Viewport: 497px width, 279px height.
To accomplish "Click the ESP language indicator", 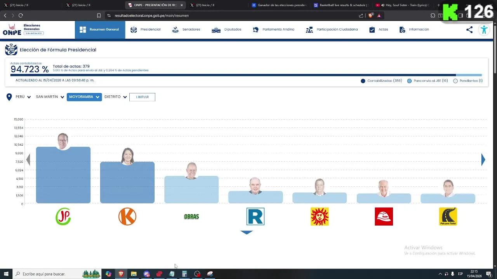I will pyautogui.click(x=460, y=274).
